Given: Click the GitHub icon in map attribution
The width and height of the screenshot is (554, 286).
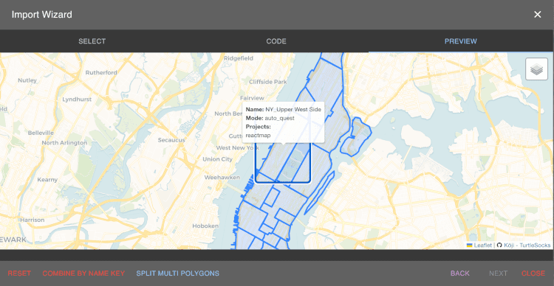Looking at the screenshot, I should pos(499,245).
